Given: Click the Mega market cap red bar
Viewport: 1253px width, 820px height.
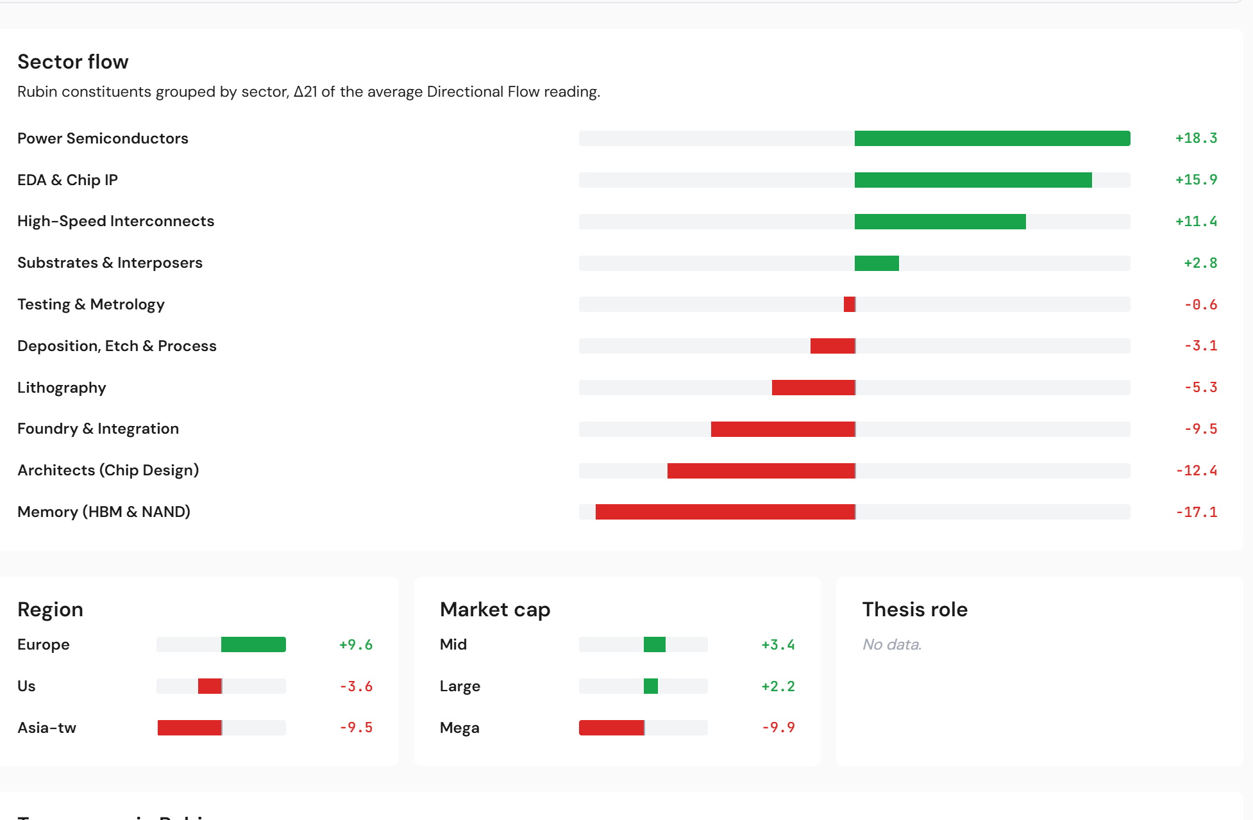Looking at the screenshot, I should point(611,728).
